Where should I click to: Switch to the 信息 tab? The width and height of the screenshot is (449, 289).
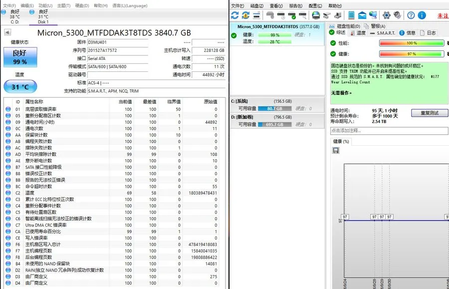[408, 33]
